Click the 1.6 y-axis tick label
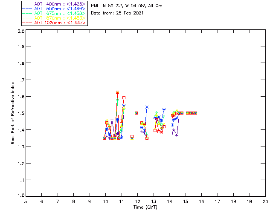Image resolution: width=273 pixels, height=218 pixels. tap(21, 97)
